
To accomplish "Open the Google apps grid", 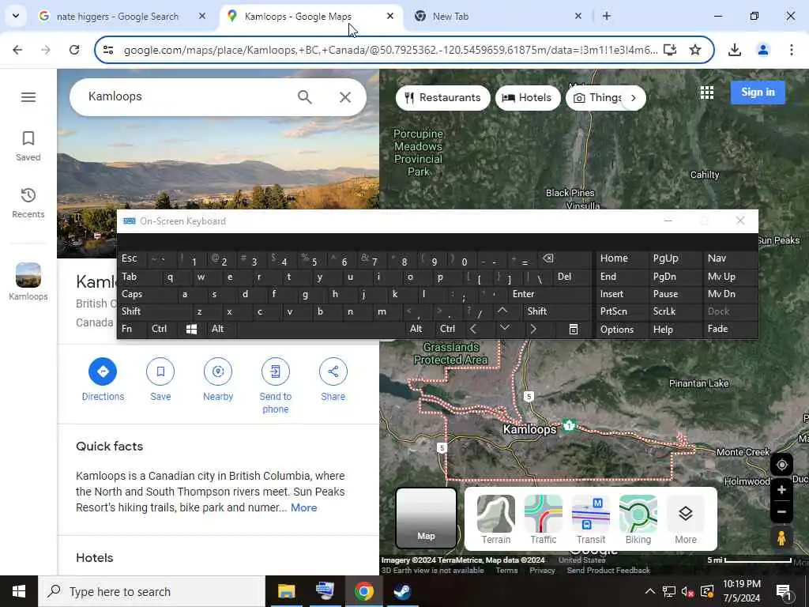I will click(707, 92).
